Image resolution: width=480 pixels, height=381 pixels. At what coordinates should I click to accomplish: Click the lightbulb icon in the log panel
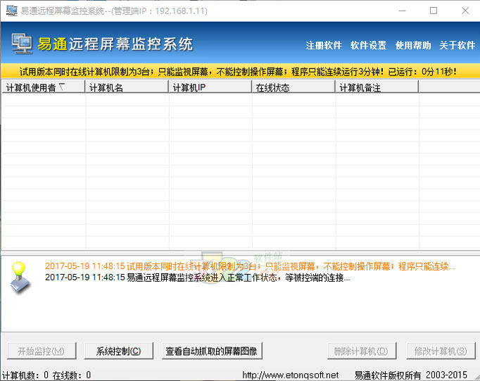[20, 278]
